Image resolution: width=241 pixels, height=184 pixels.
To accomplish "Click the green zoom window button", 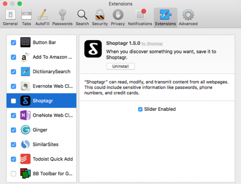I will 20,4.
